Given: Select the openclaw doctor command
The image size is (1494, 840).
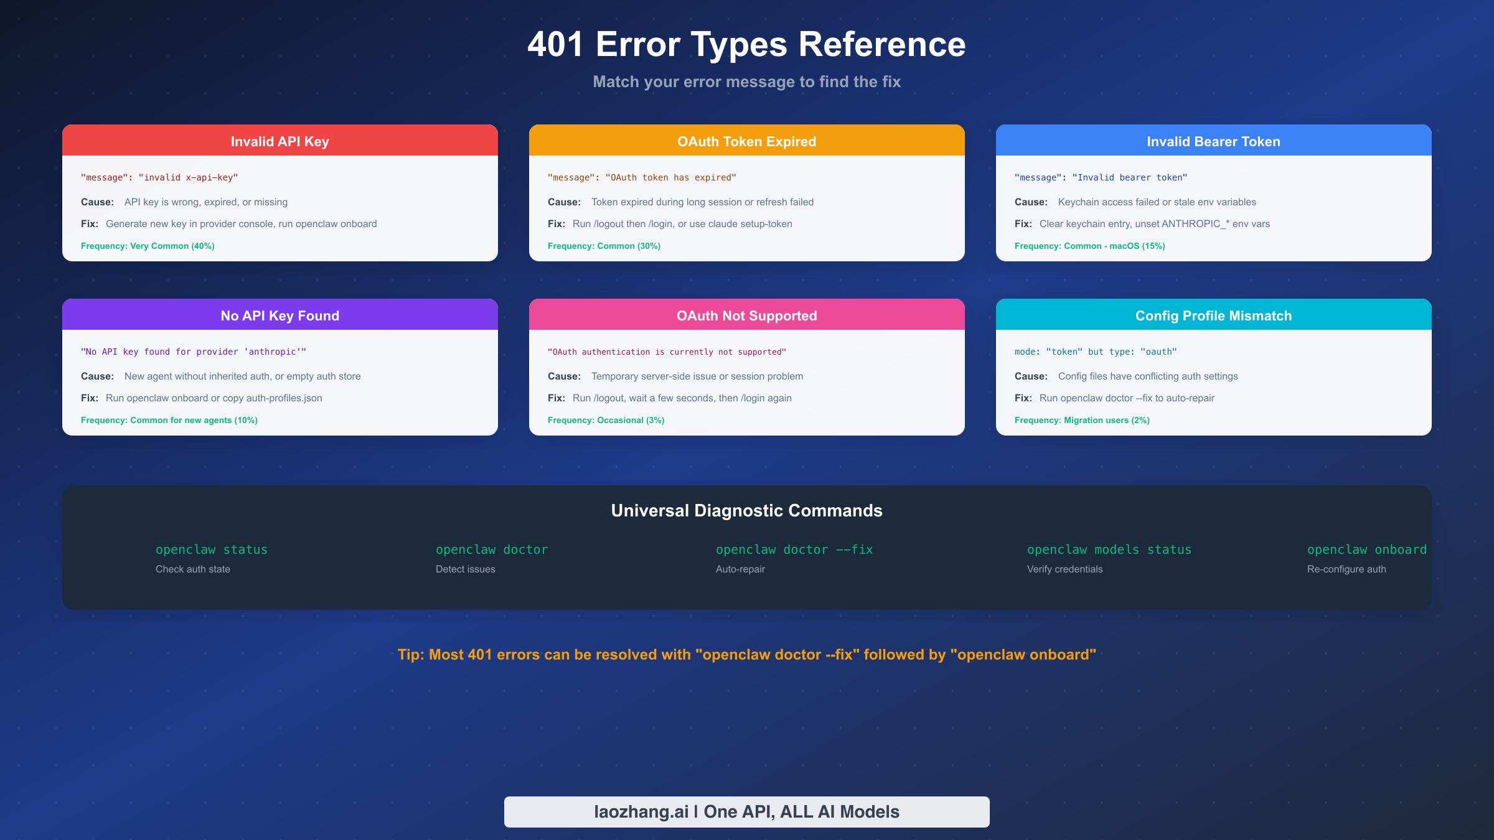Looking at the screenshot, I should [492, 549].
